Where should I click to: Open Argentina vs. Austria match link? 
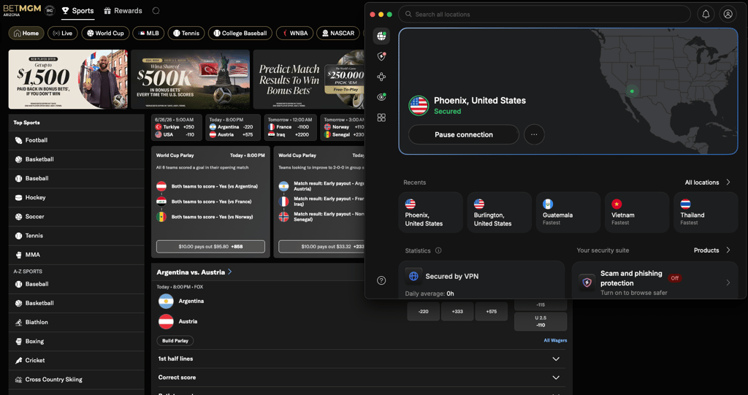click(x=194, y=272)
